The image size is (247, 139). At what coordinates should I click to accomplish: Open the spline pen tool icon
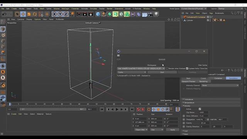(104, 14)
